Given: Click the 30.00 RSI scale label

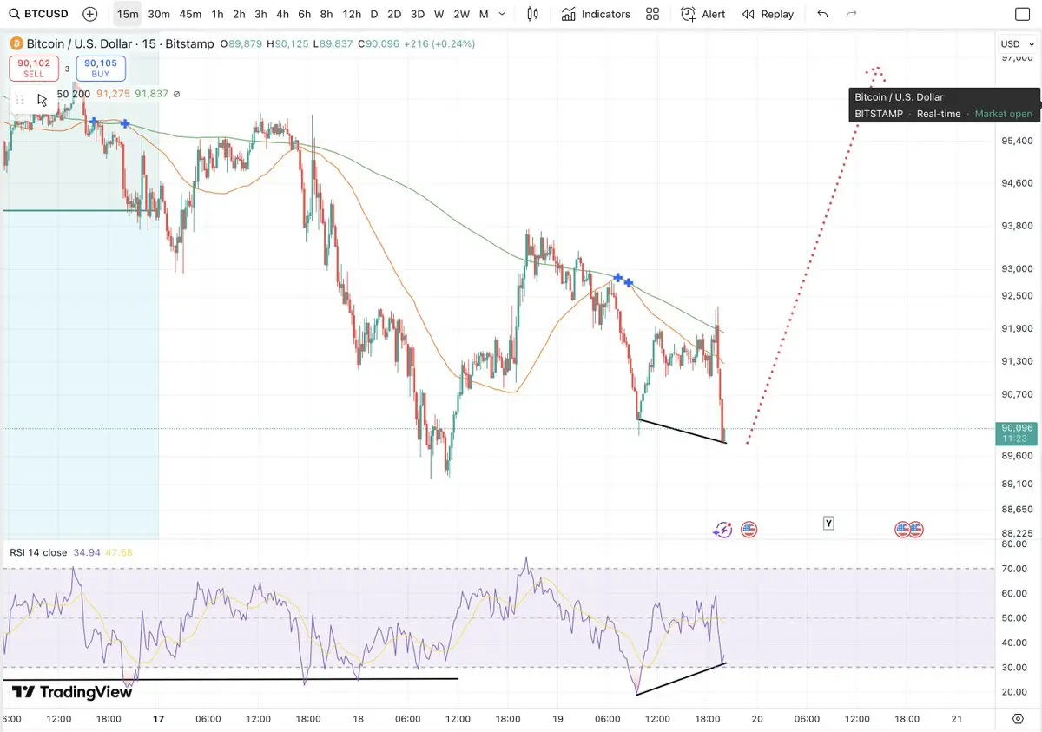Looking at the screenshot, I should coord(1013,667).
